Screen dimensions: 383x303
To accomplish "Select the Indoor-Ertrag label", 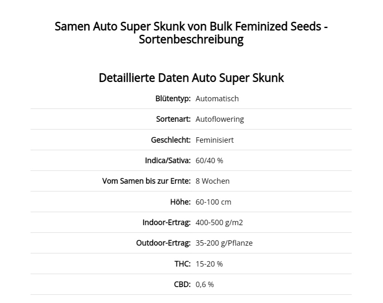I will pos(166,223).
